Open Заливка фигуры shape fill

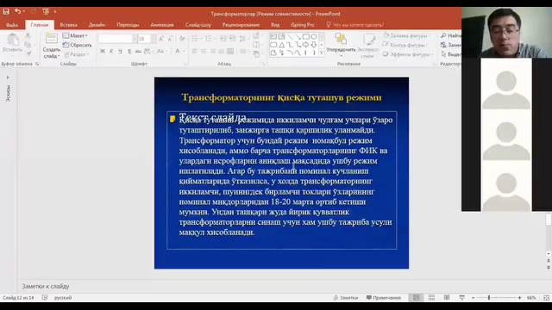point(406,35)
